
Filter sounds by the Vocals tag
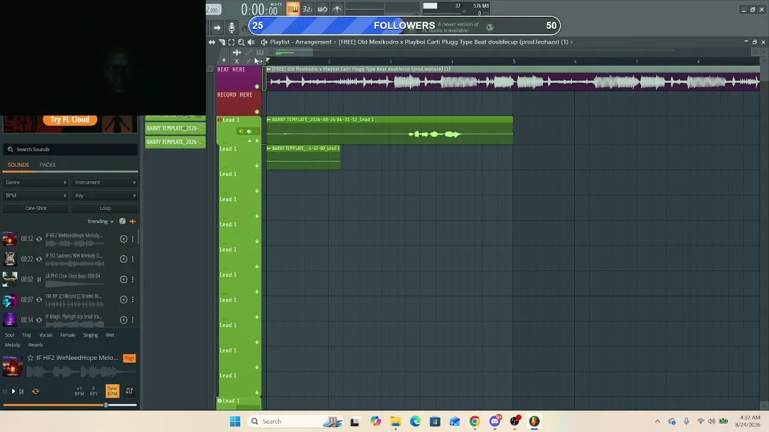(x=46, y=335)
